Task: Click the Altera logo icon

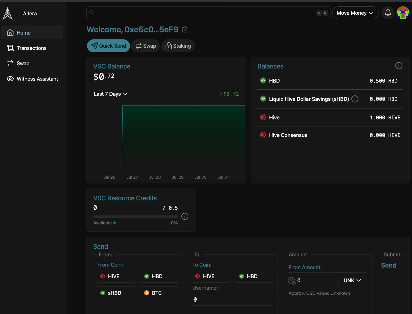Action: [8, 13]
